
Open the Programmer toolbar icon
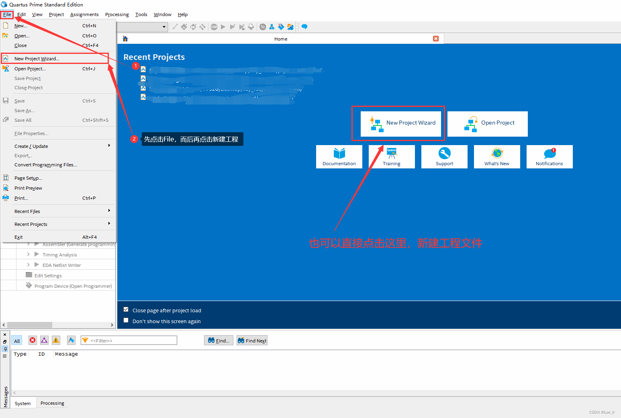(x=281, y=27)
